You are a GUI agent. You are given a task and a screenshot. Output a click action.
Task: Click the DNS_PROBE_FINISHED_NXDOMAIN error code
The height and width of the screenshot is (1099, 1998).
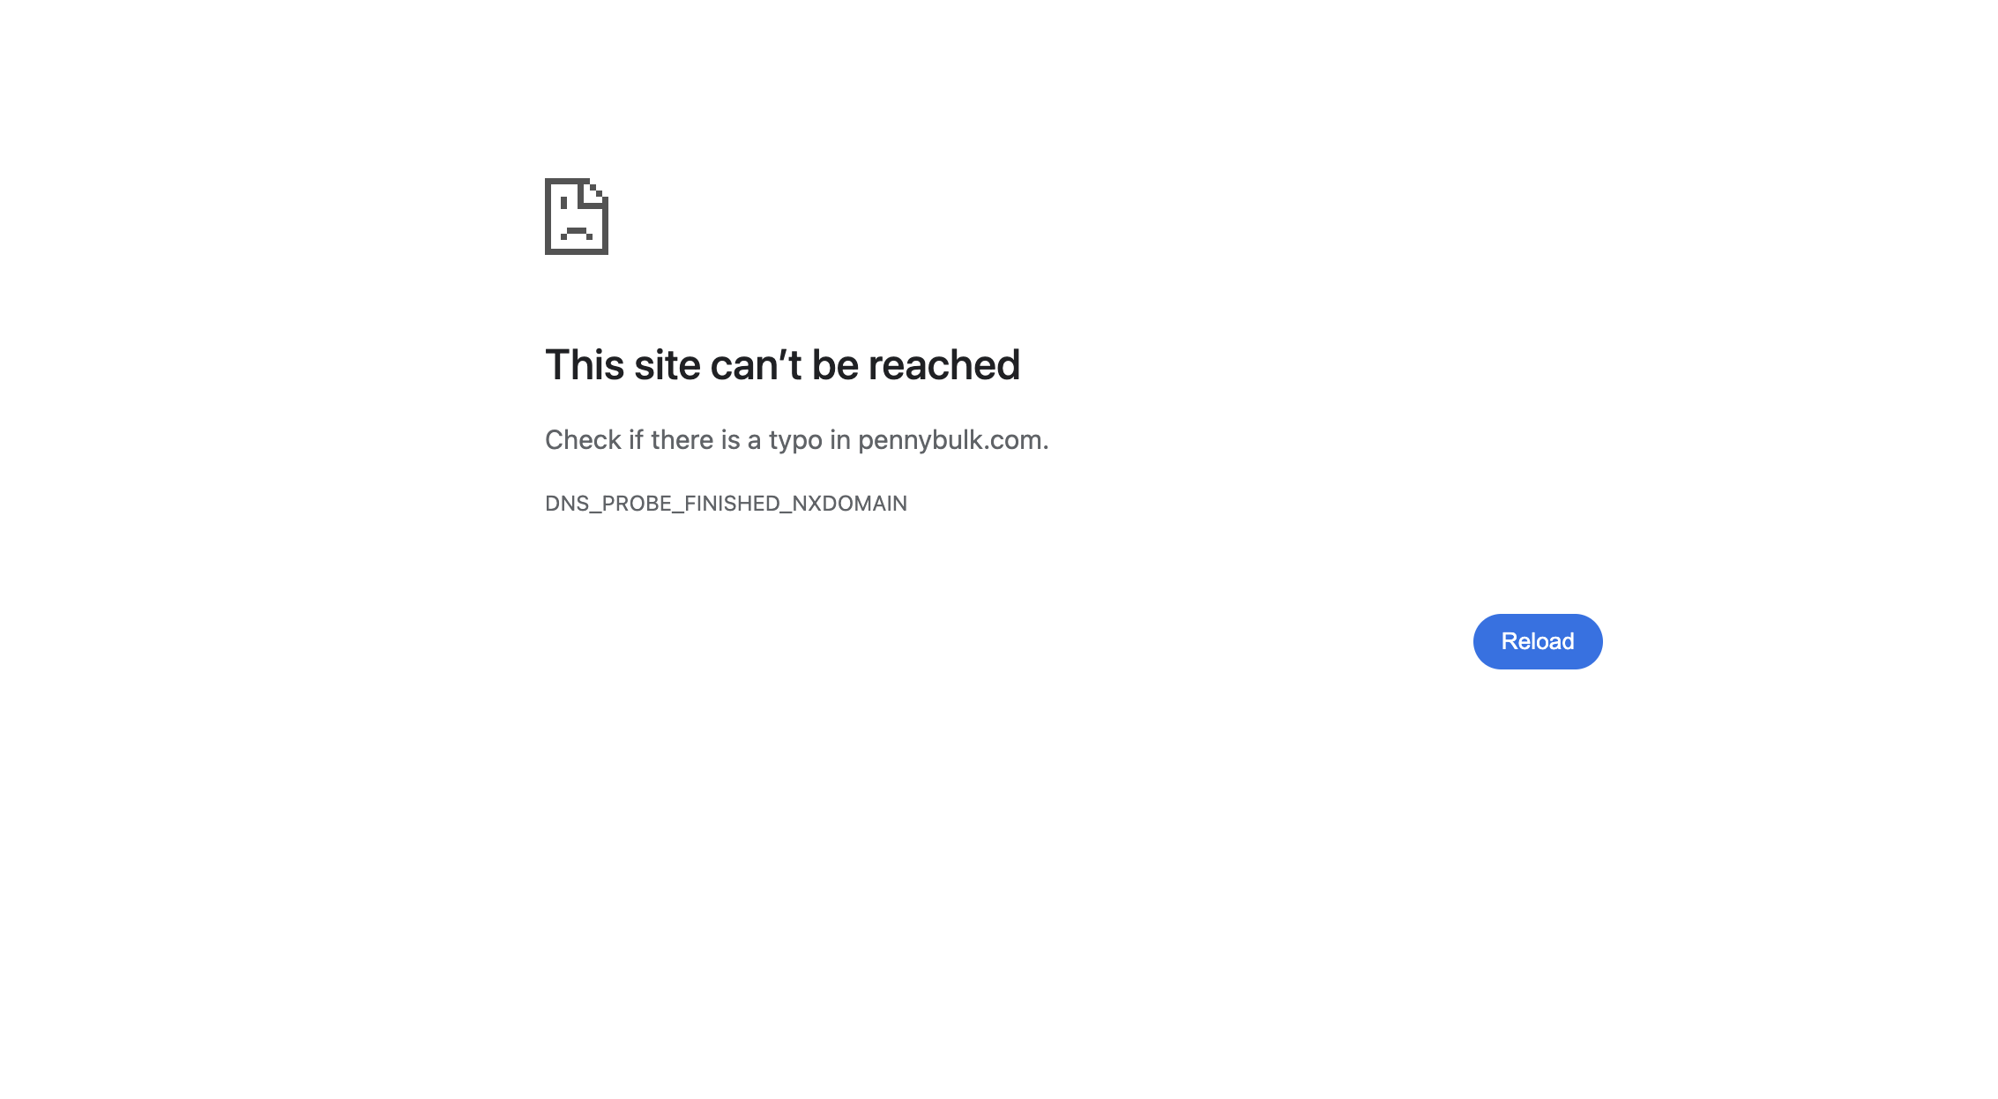[x=726, y=504]
